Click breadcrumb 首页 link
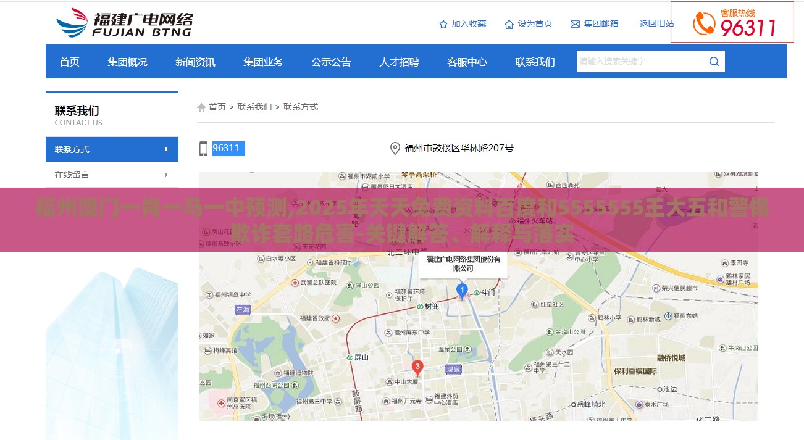Viewport: 804px width, 440px height. pyautogui.click(x=217, y=107)
